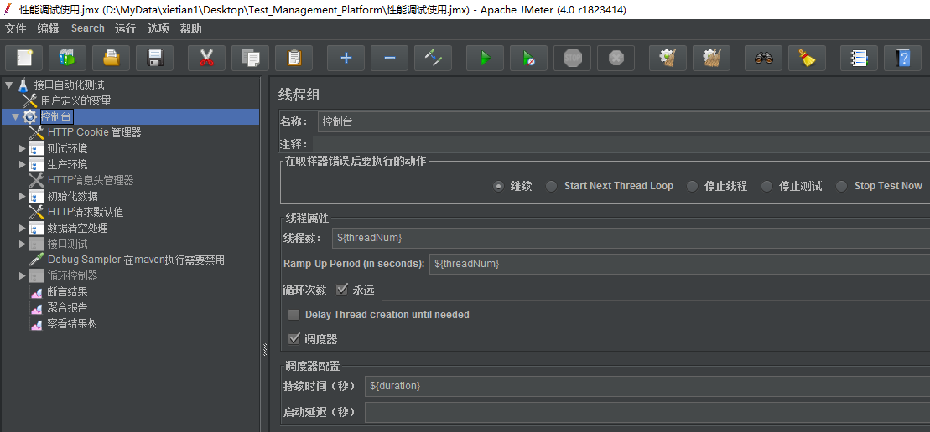Select 用户定义的变量 in the tree
Viewport: 930px width, 432px height.
76,100
